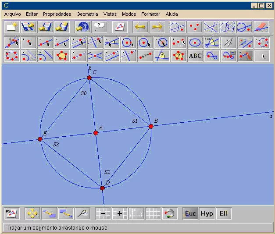Select the intersection point of two lines tool

(95, 56)
